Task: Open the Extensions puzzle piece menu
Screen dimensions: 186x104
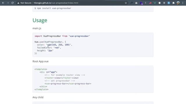Action: [174, 3]
